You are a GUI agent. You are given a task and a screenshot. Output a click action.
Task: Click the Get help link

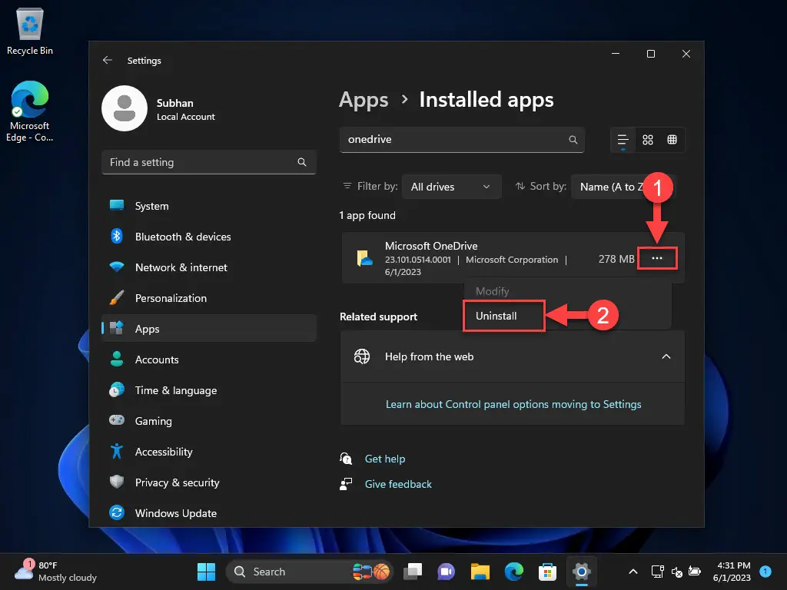[x=385, y=459]
